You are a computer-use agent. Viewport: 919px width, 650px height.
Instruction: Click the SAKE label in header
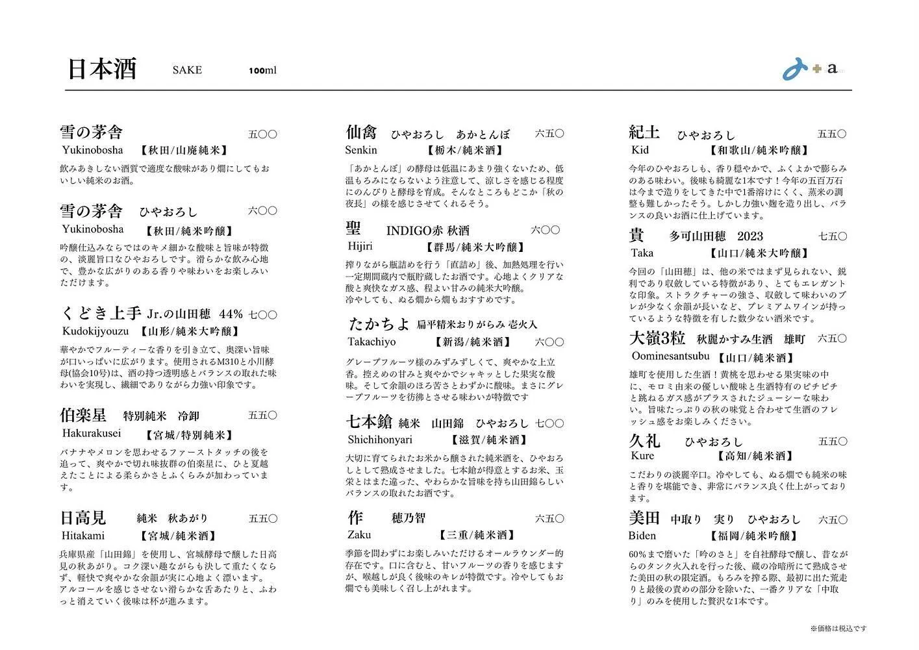[x=187, y=70]
